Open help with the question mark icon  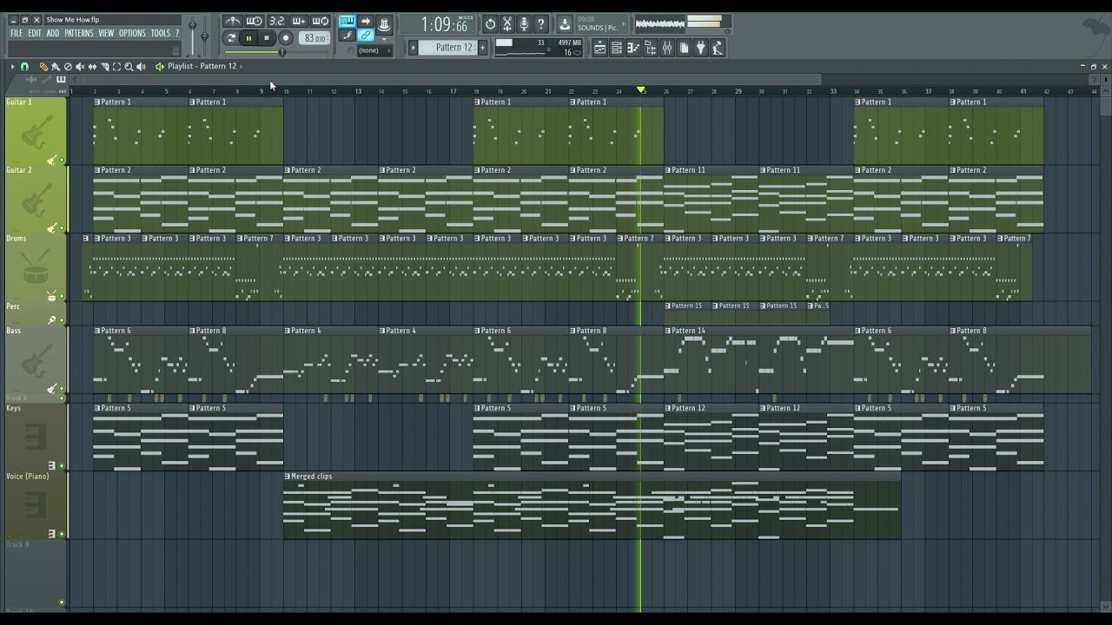pos(540,24)
